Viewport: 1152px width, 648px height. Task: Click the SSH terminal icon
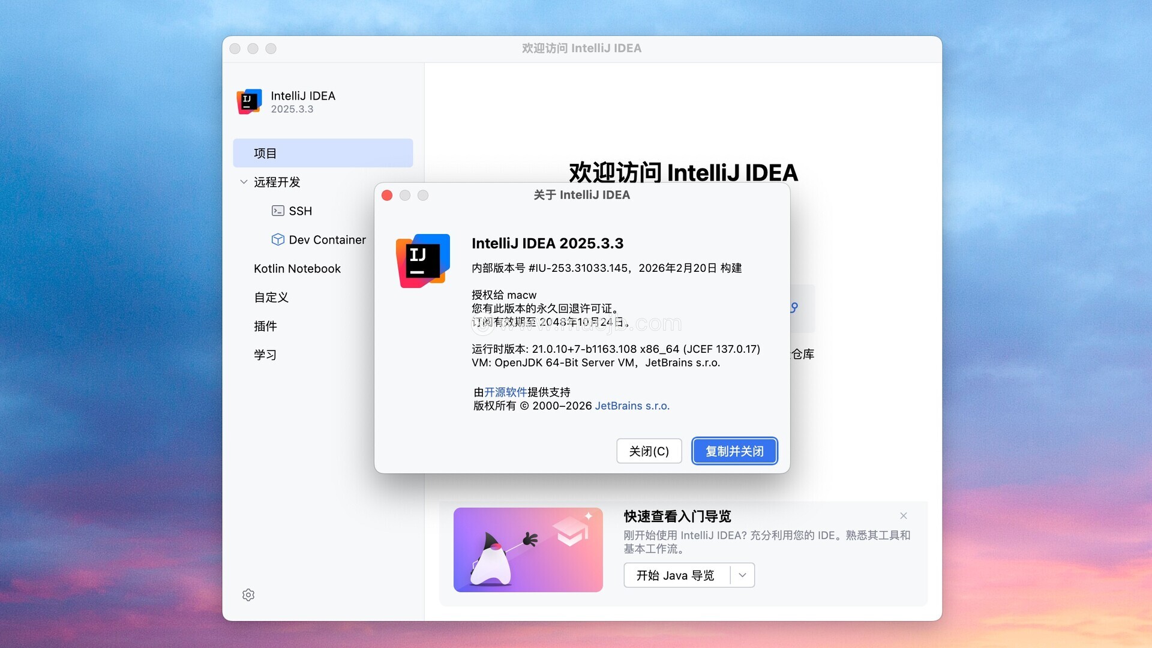278,211
